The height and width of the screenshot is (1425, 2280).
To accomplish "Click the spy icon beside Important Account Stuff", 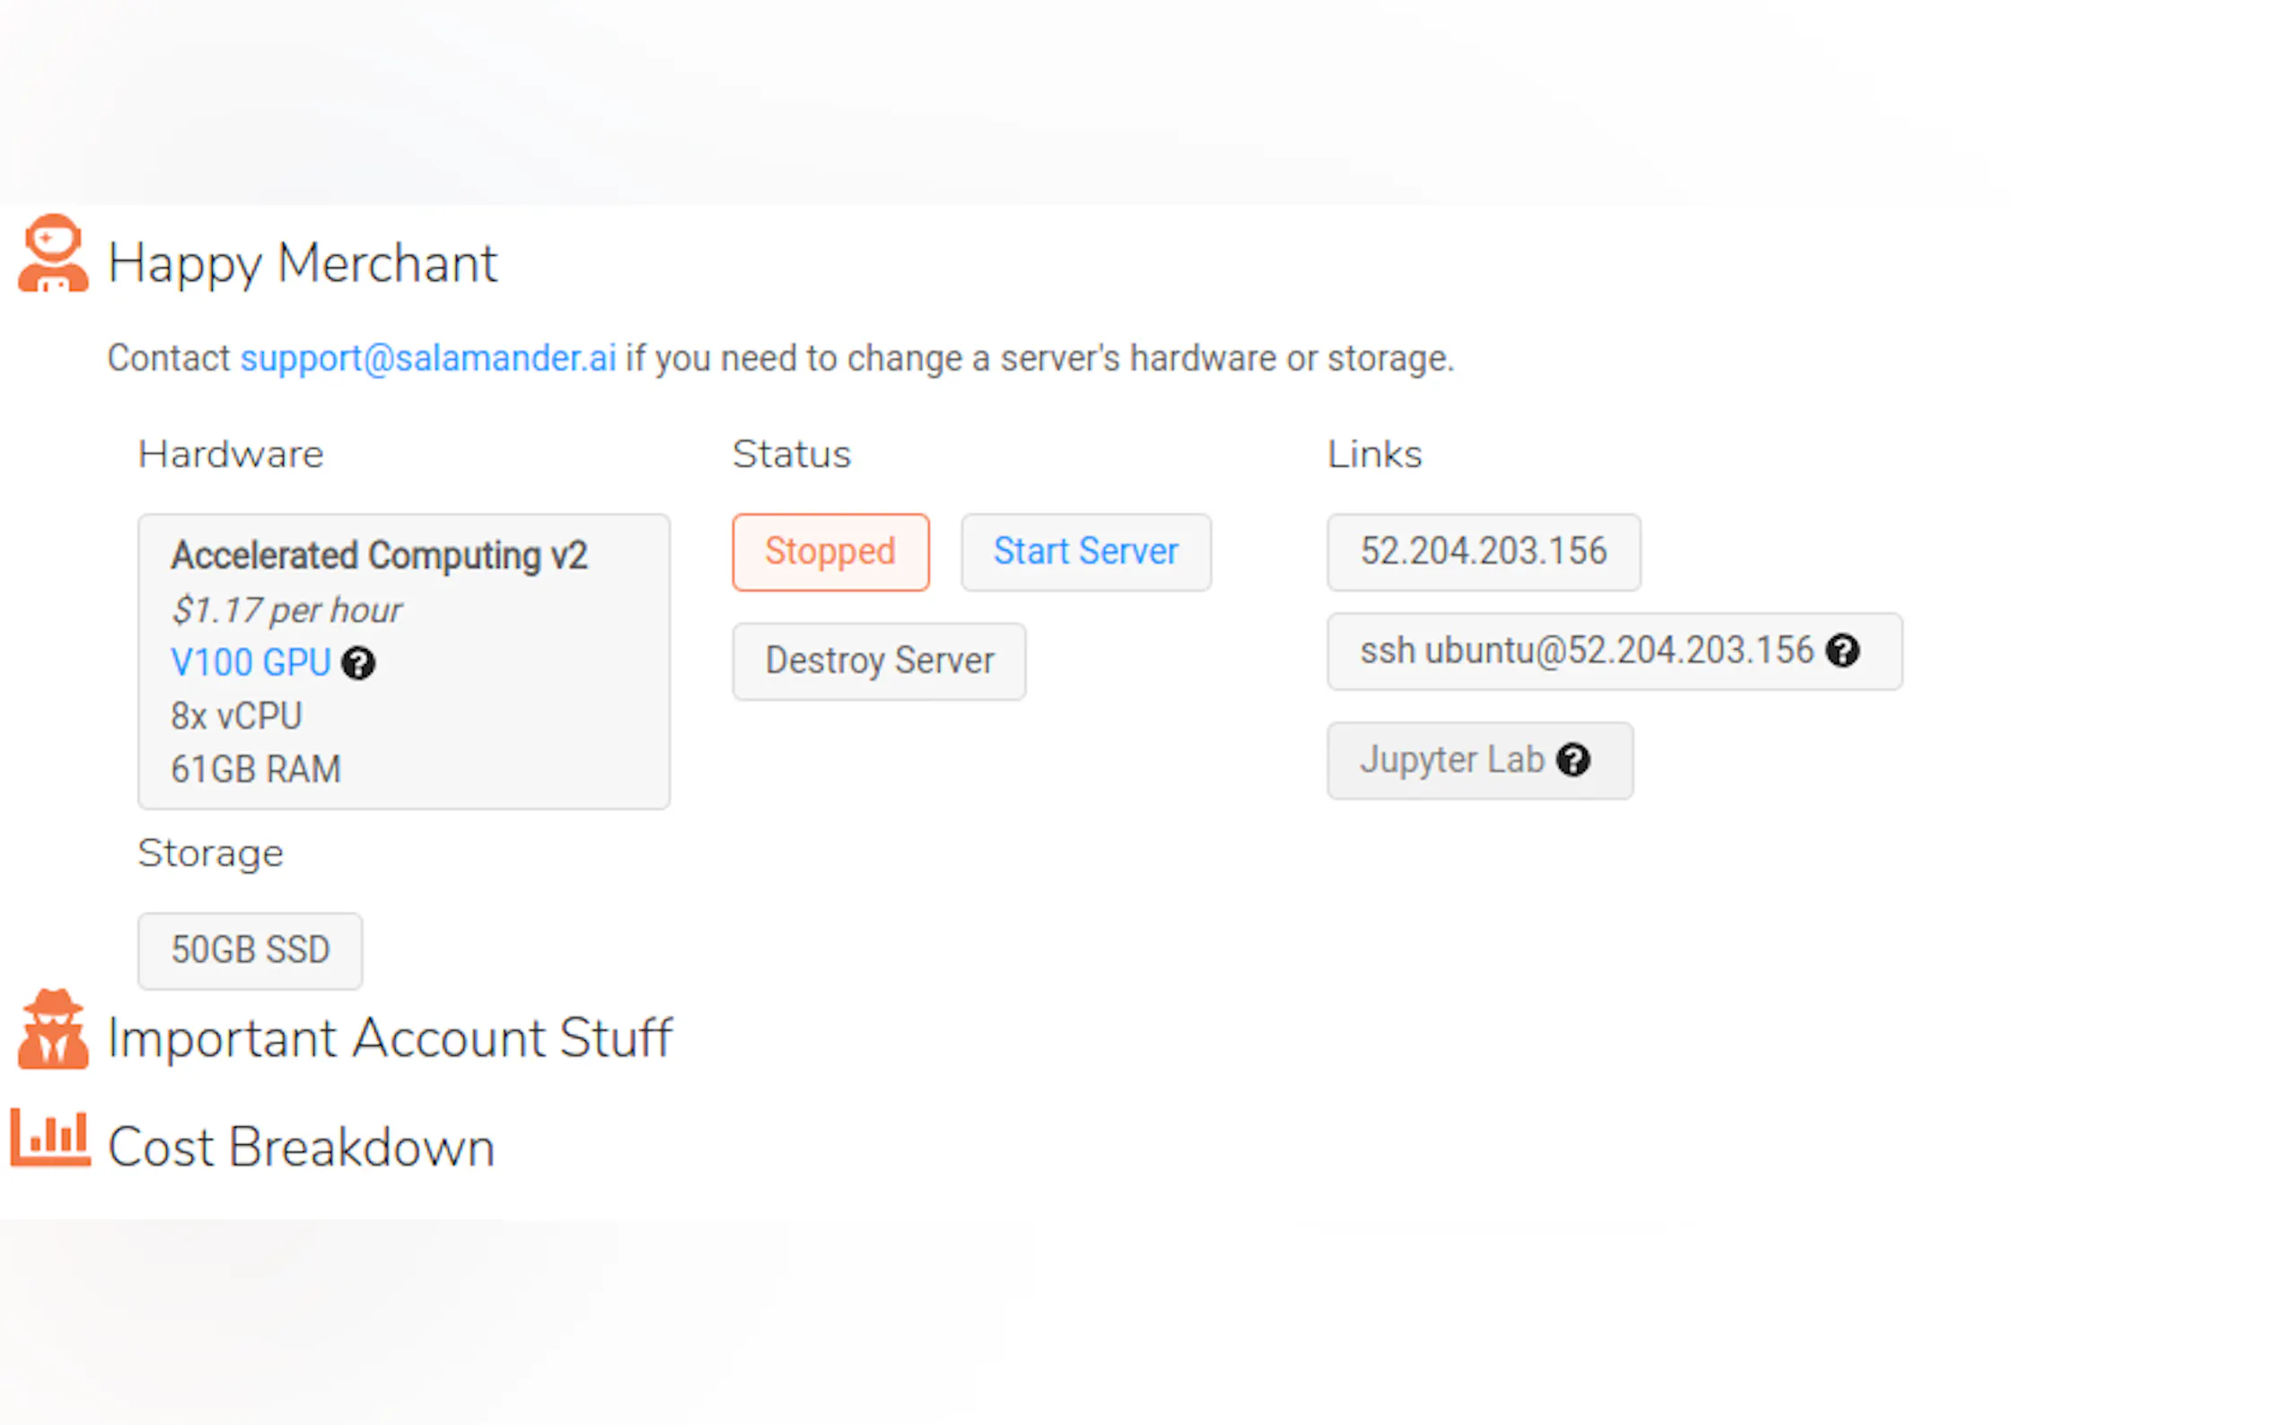I will [x=53, y=1030].
